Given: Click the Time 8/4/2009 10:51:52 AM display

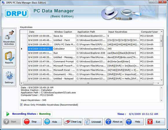Looking at the screenshot, I should coord(138,114).
